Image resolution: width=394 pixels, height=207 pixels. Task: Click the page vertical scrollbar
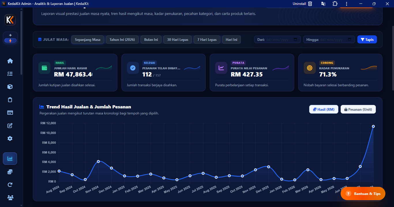click(x=393, y=58)
